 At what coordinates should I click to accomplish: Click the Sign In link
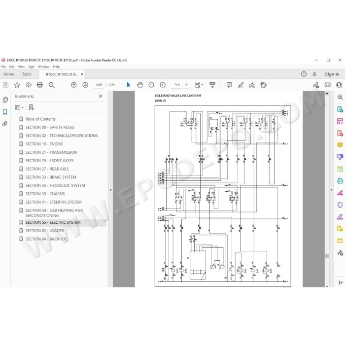point(332,74)
